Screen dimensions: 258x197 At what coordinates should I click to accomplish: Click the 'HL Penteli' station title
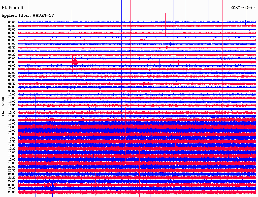pos(13,8)
